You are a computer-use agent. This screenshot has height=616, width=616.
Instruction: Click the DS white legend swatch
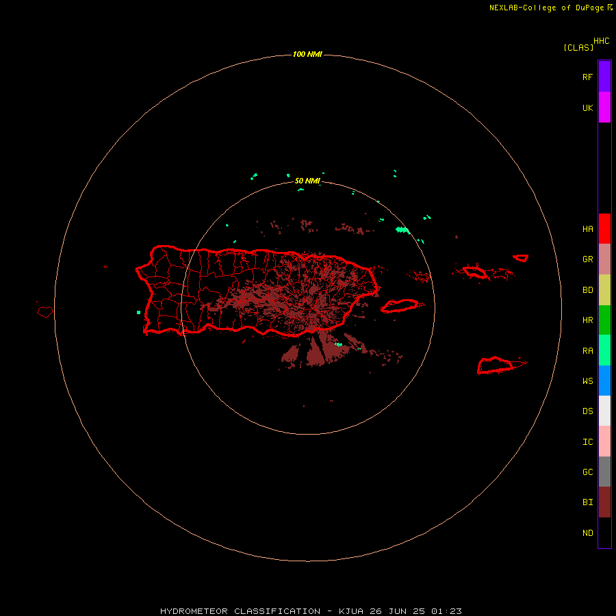tap(604, 411)
